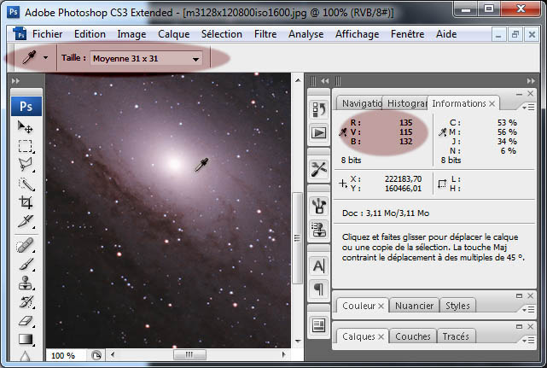This screenshot has height=368, width=547.
Task: Select the Crop tool
Action: click(x=26, y=202)
